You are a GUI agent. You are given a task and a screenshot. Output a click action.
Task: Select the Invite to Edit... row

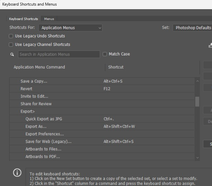102,96
